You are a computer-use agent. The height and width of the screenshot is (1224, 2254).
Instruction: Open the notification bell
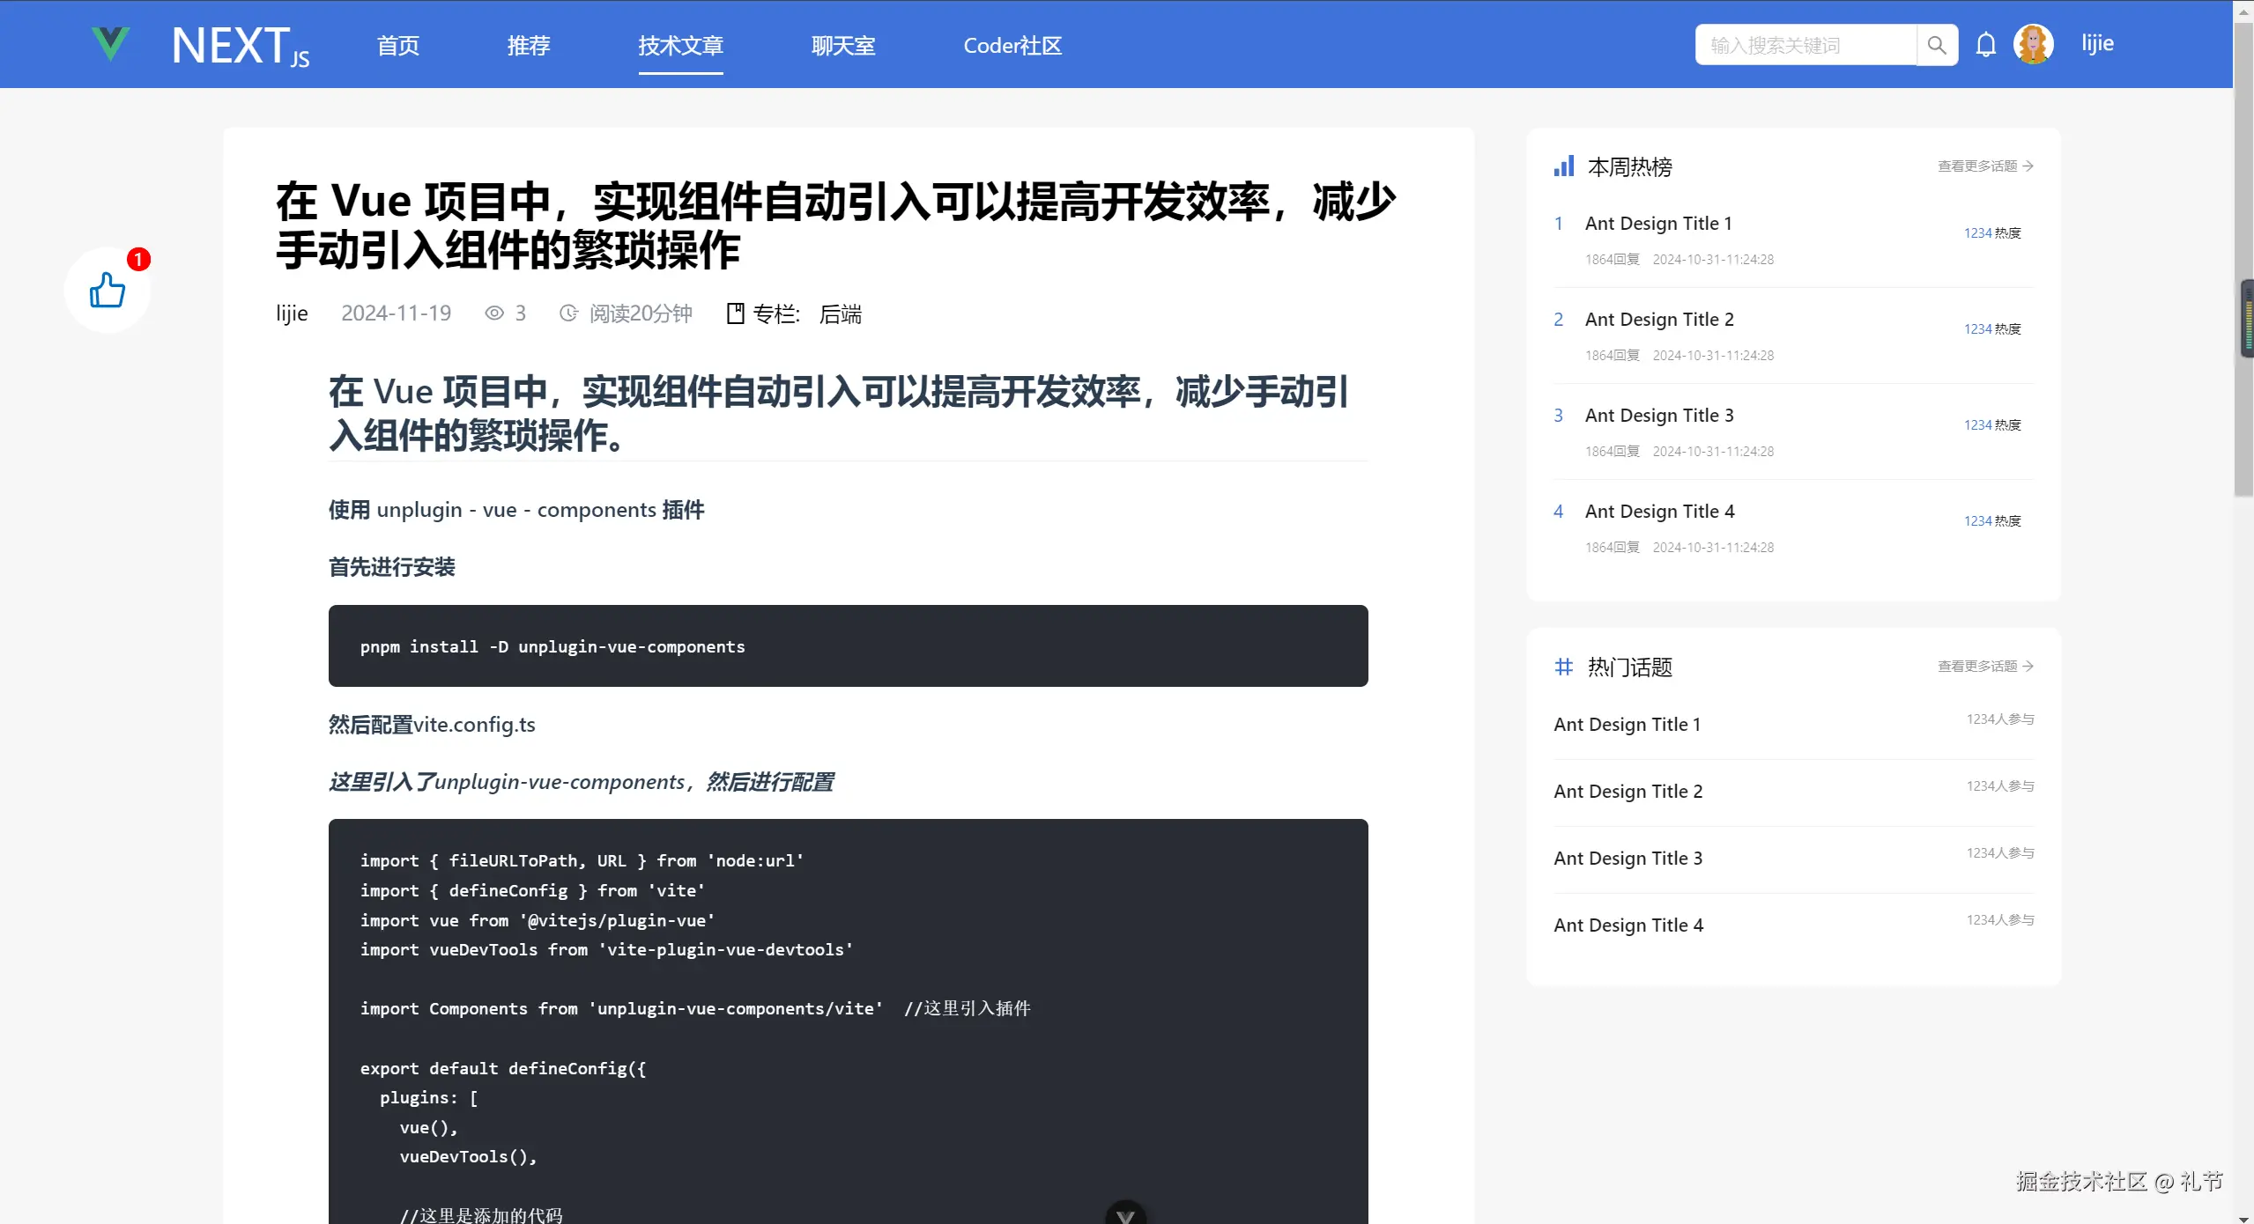[x=1985, y=45]
